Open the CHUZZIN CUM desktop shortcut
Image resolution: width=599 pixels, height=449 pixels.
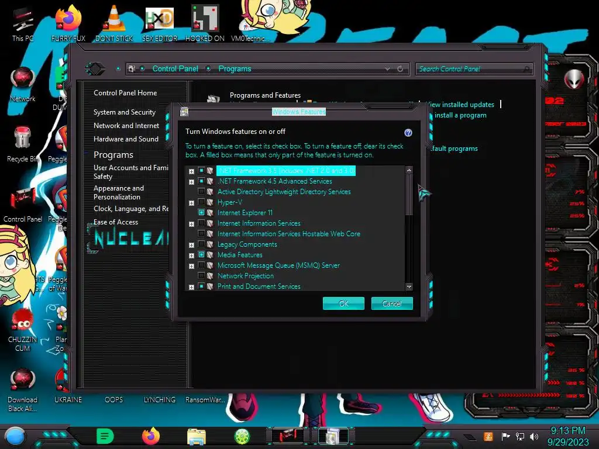point(23,330)
